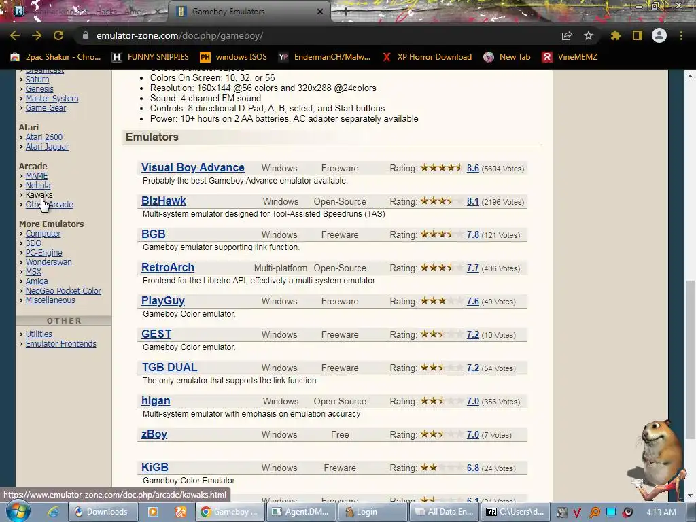Image resolution: width=696 pixels, height=522 pixels.
Task: Open the Atari Jaguar sidebar link
Action: click(47, 147)
